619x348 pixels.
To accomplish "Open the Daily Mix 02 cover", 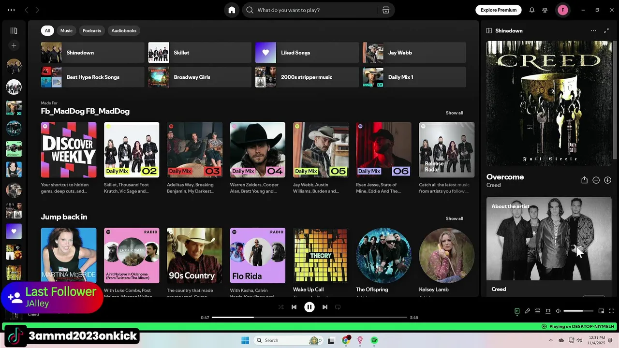I will tap(132, 150).
